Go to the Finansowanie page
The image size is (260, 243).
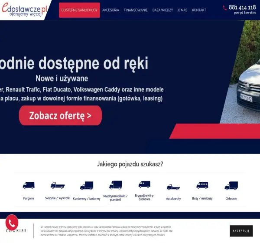point(136,10)
